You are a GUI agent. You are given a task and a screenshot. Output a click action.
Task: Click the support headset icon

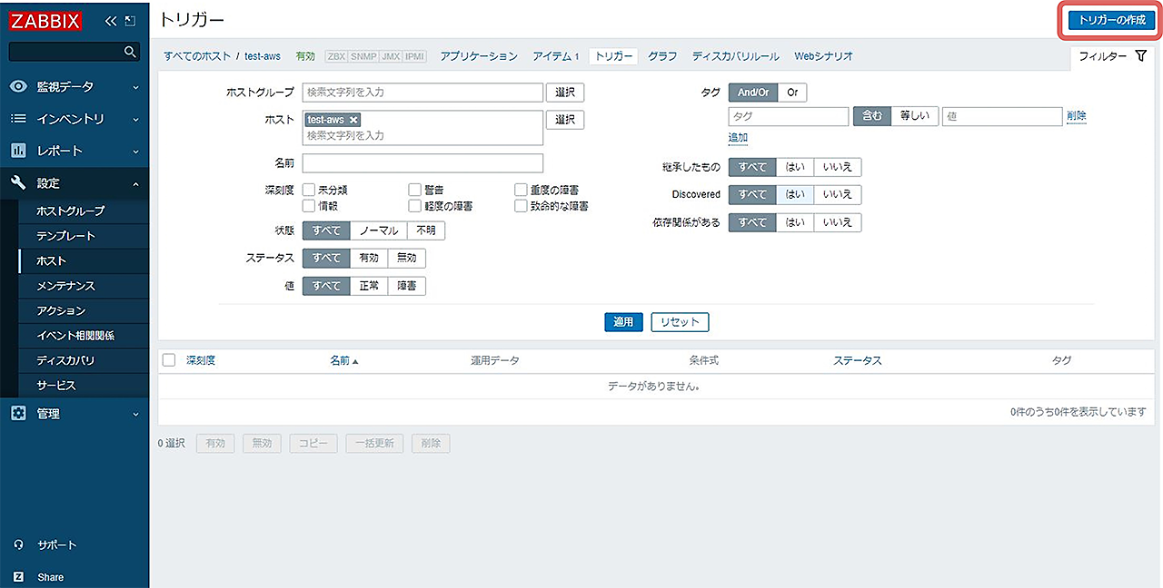tap(18, 545)
